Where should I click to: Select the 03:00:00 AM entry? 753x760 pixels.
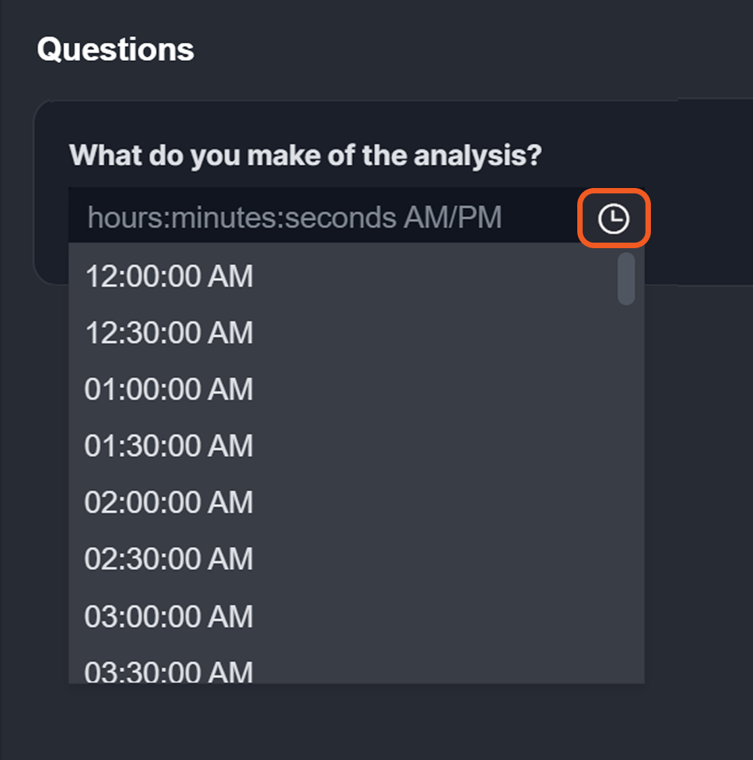169,616
